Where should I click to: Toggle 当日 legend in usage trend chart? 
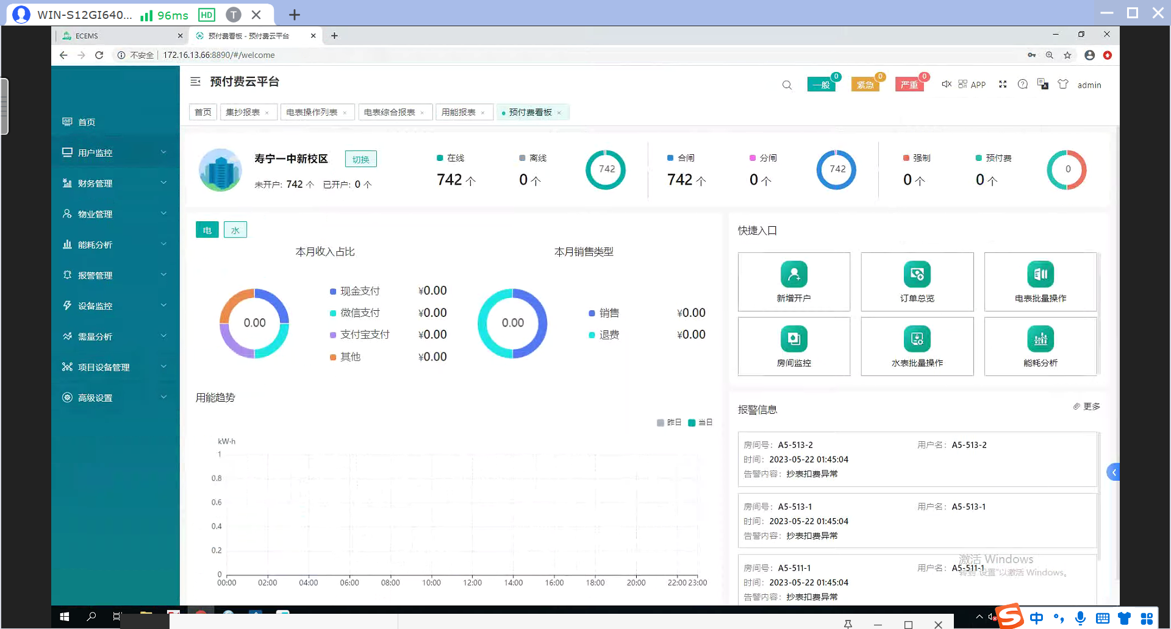pyautogui.click(x=700, y=422)
